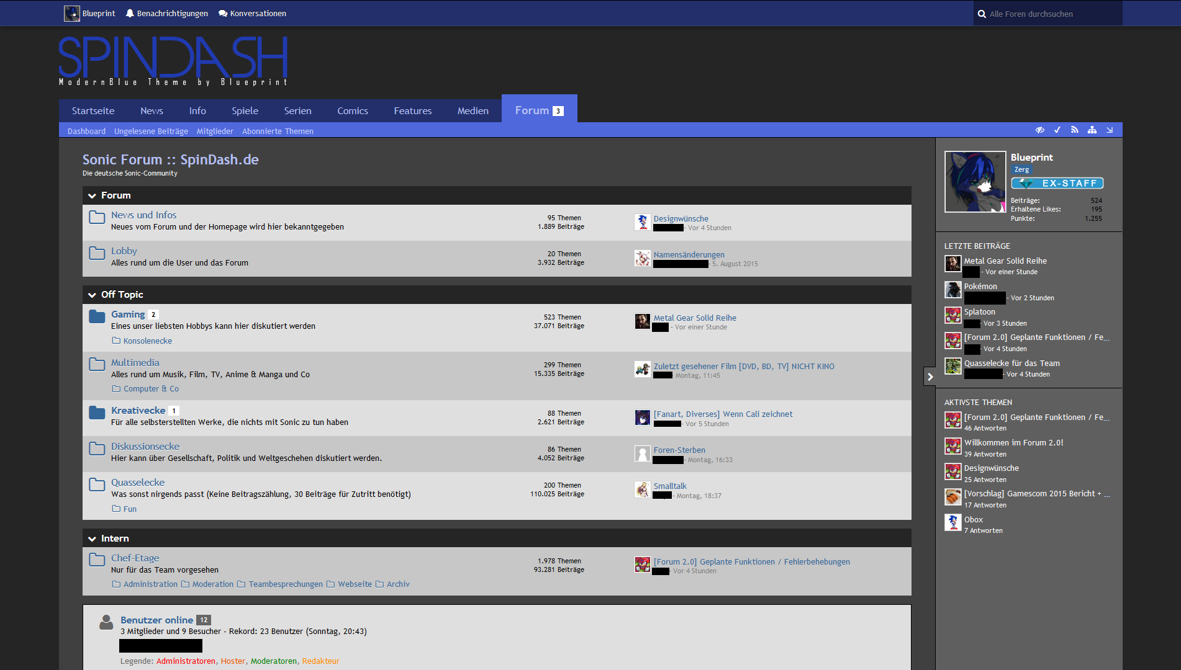
Task: Click avatar next to Designwünsche last post
Action: tap(643, 222)
